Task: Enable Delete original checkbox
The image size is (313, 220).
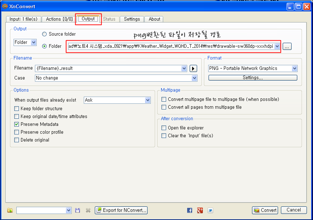Action: 17,140
